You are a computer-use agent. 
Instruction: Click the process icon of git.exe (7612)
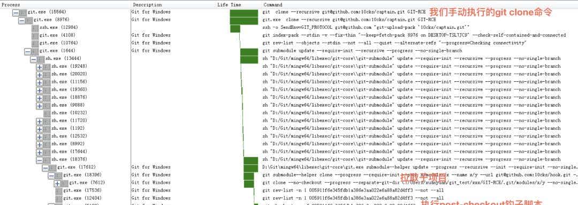[64, 183]
